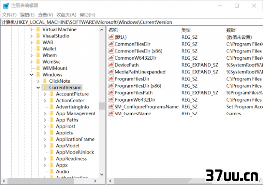Expand the Virtual Machine key
Viewport: 263px width, 185px height.
[x=31, y=29]
